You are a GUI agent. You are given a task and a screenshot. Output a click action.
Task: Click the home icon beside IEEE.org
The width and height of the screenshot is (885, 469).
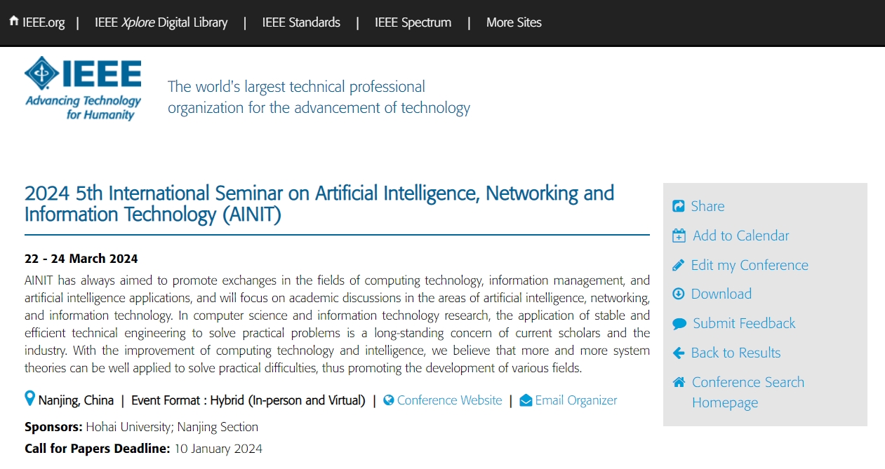(x=14, y=21)
